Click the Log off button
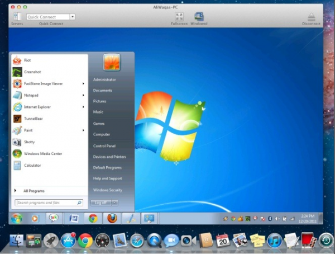335x254 pixels. [x=100, y=203]
